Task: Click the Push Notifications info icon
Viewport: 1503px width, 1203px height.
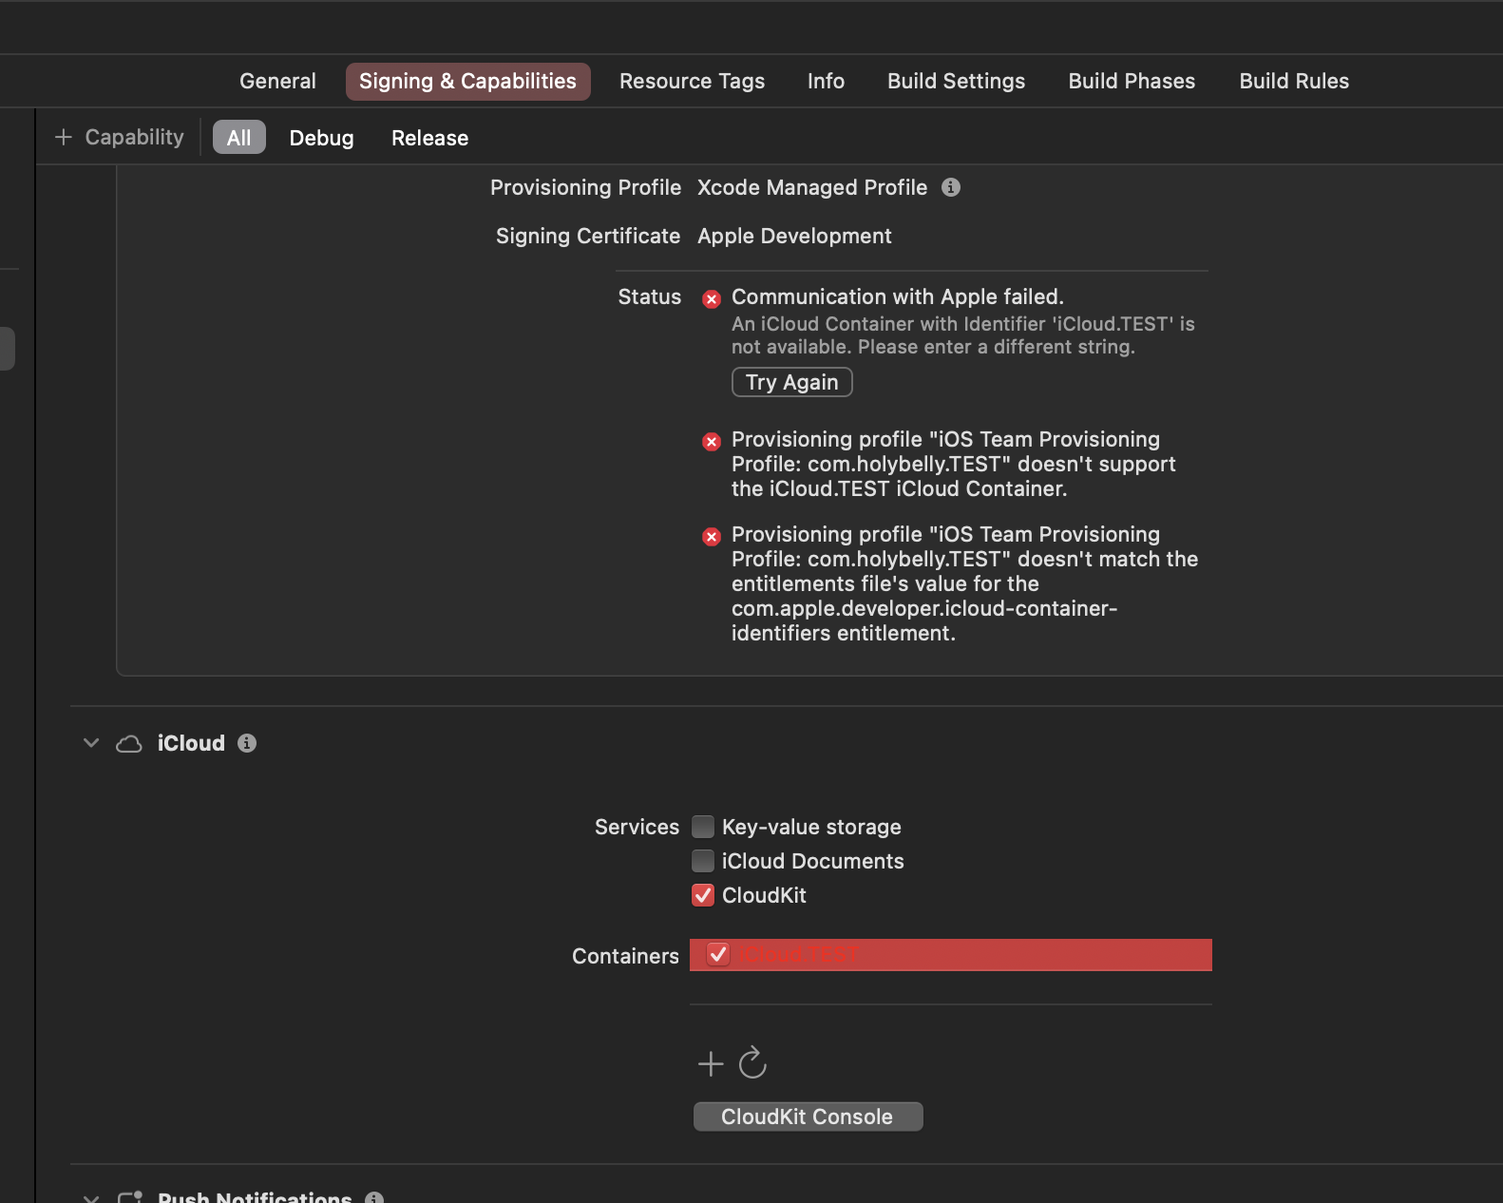Action: click(374, 1197)
